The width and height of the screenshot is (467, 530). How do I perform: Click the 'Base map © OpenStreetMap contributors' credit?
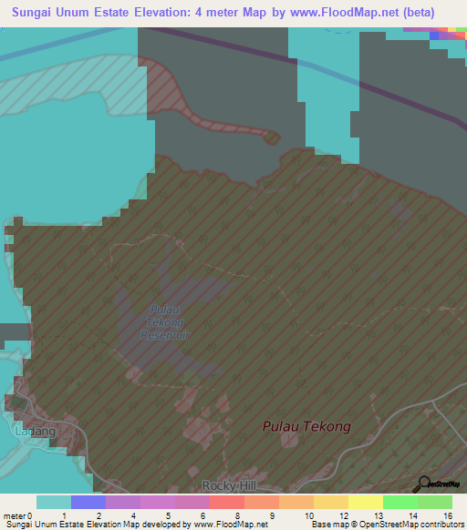click(388, 525)
